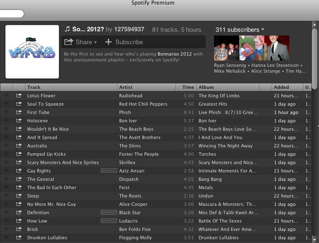Star the Sleep track

(x=7, y=195)
